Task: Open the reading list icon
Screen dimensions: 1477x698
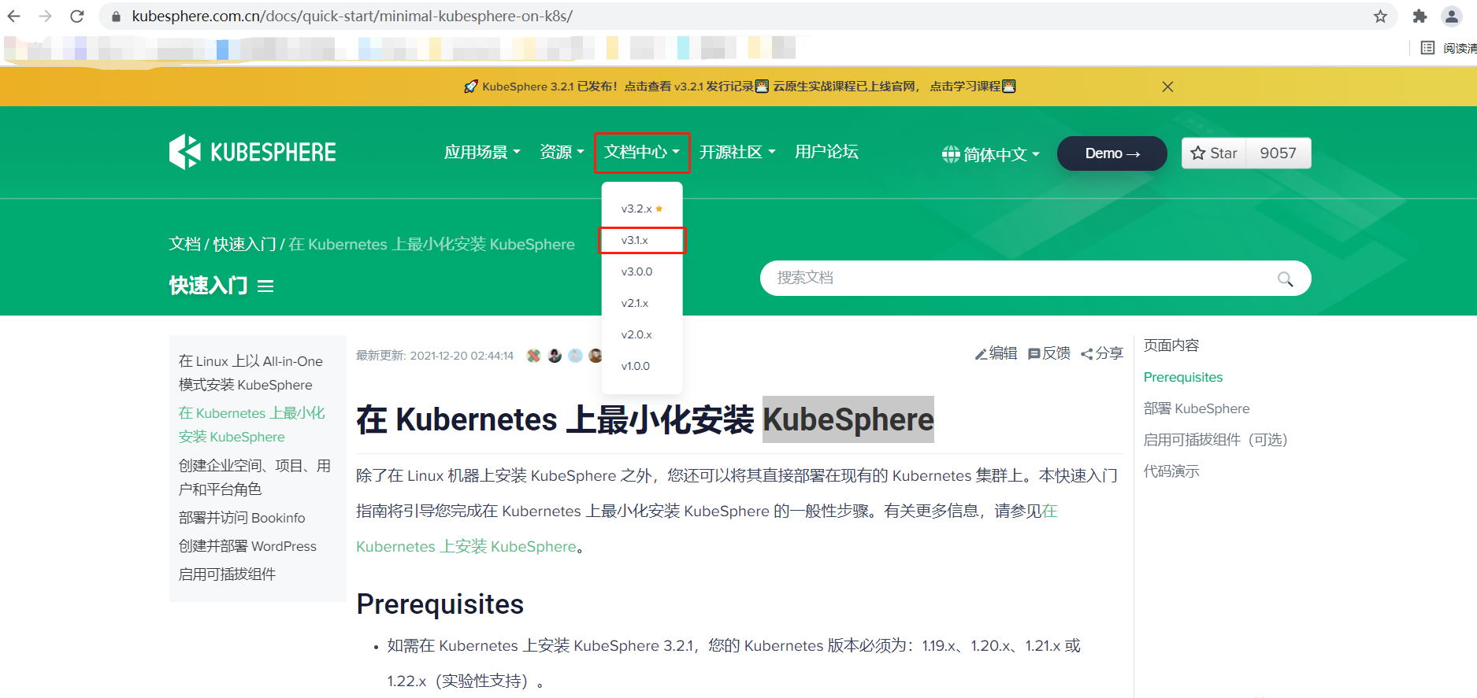Action: pos(1427,48)
